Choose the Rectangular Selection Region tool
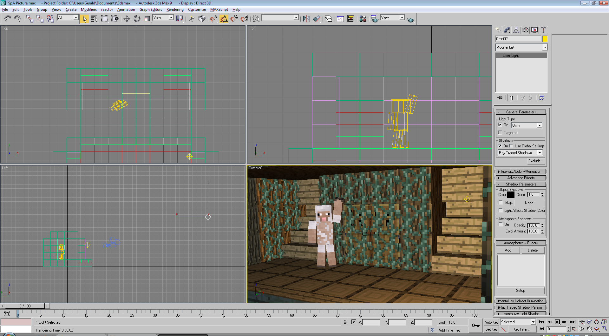Screen dimensions: 609x336 coord(105,19)
